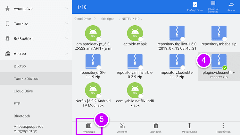This screenshot has width=240, height=135.
Task: Open the Περισσότερα three-dot menu
Action: click(223, 126)
